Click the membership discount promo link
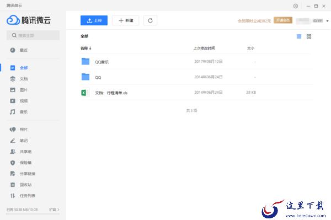The width and height of the screenshot is (331, 220). pos(254,20)
